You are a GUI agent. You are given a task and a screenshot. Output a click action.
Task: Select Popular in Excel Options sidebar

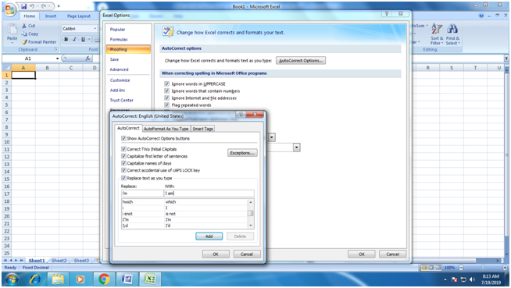coord(118,30)
